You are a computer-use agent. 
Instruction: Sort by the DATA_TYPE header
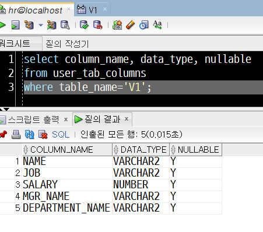click(x=141, y=150)
